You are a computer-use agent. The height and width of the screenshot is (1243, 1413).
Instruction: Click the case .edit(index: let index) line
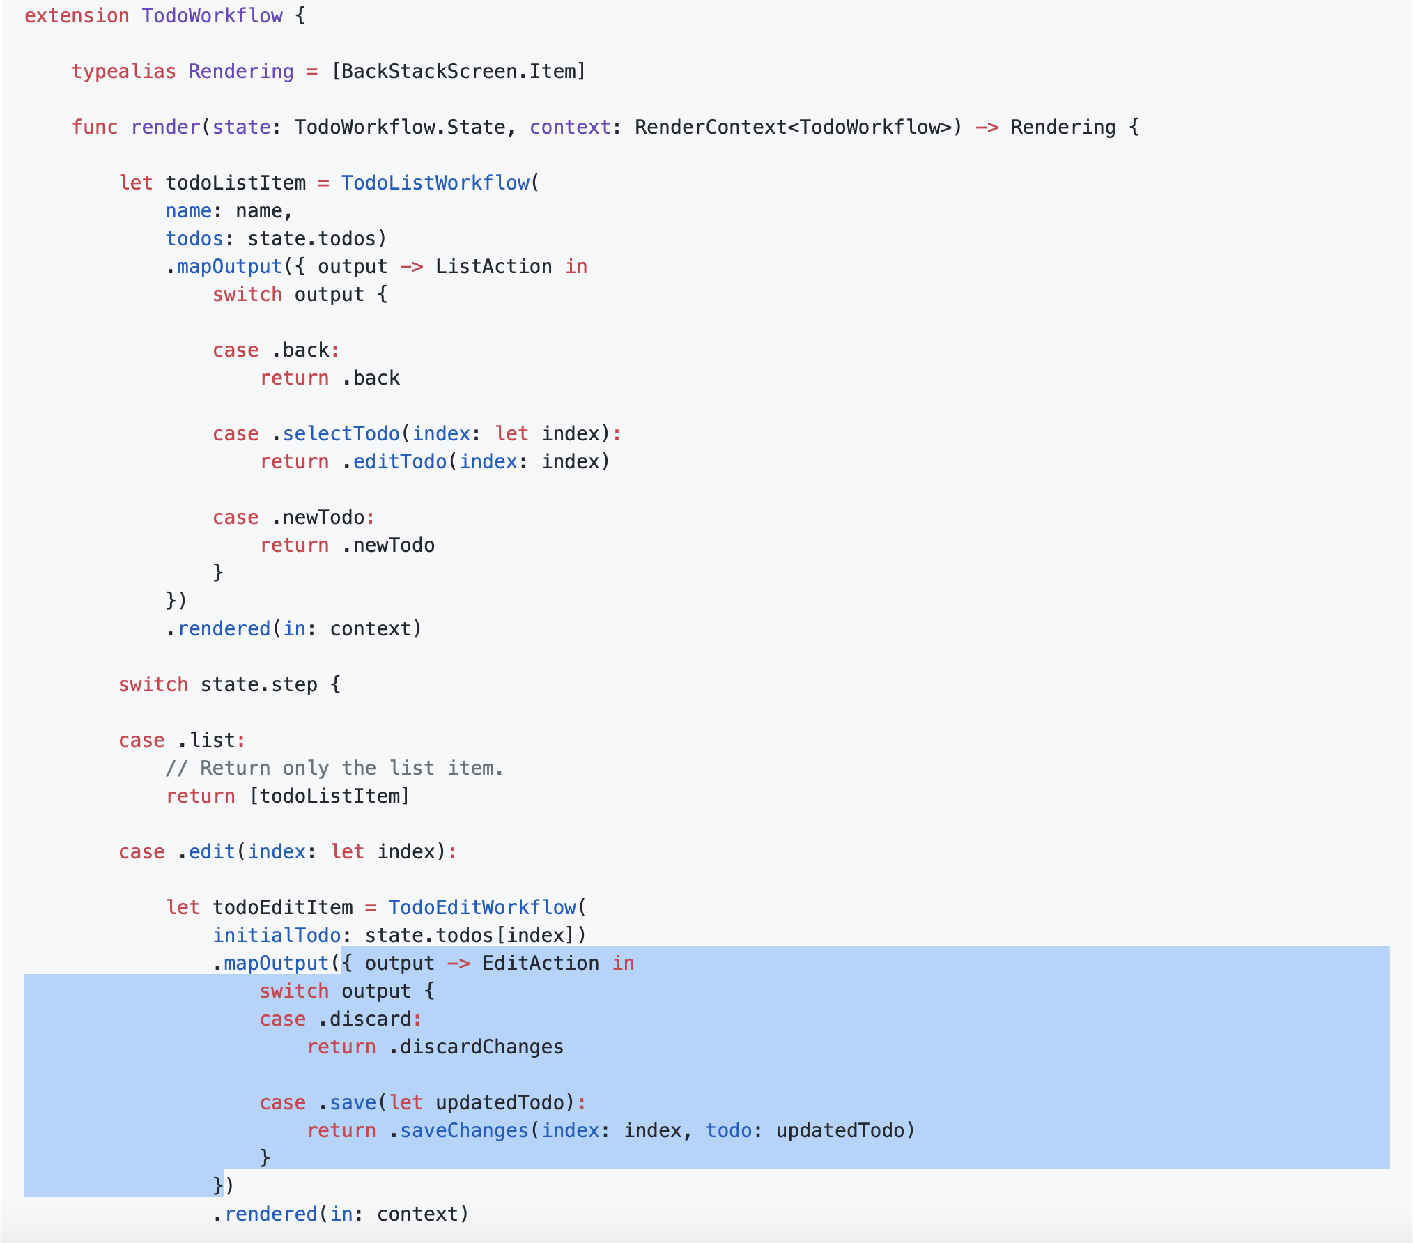tap(287, 851)
